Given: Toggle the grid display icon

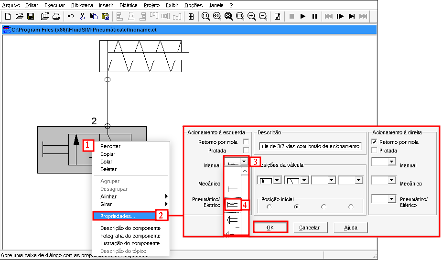Looking at the screenshot, I should pyautogui.click(x=191, y=16).
